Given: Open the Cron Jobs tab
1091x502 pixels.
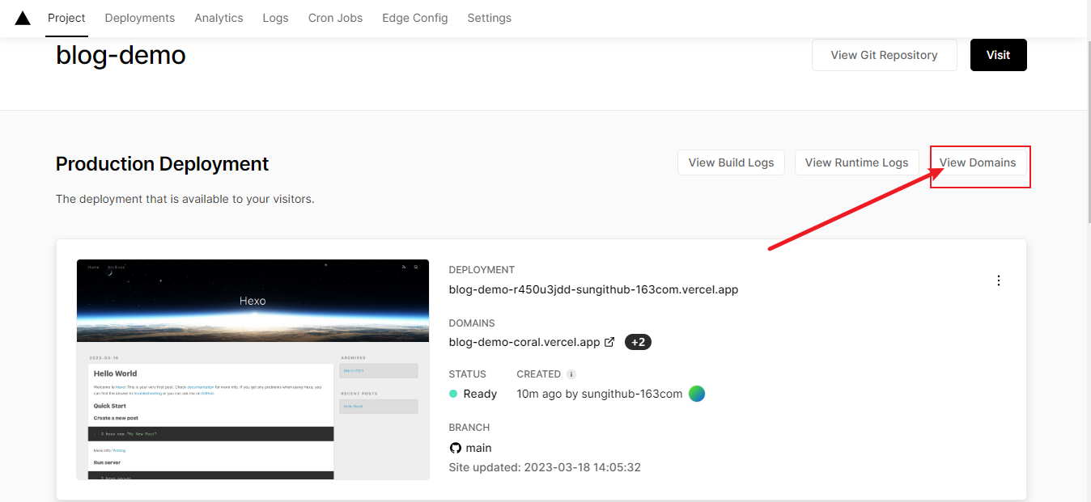Looking at the screenshot, I should pos(335,18).
